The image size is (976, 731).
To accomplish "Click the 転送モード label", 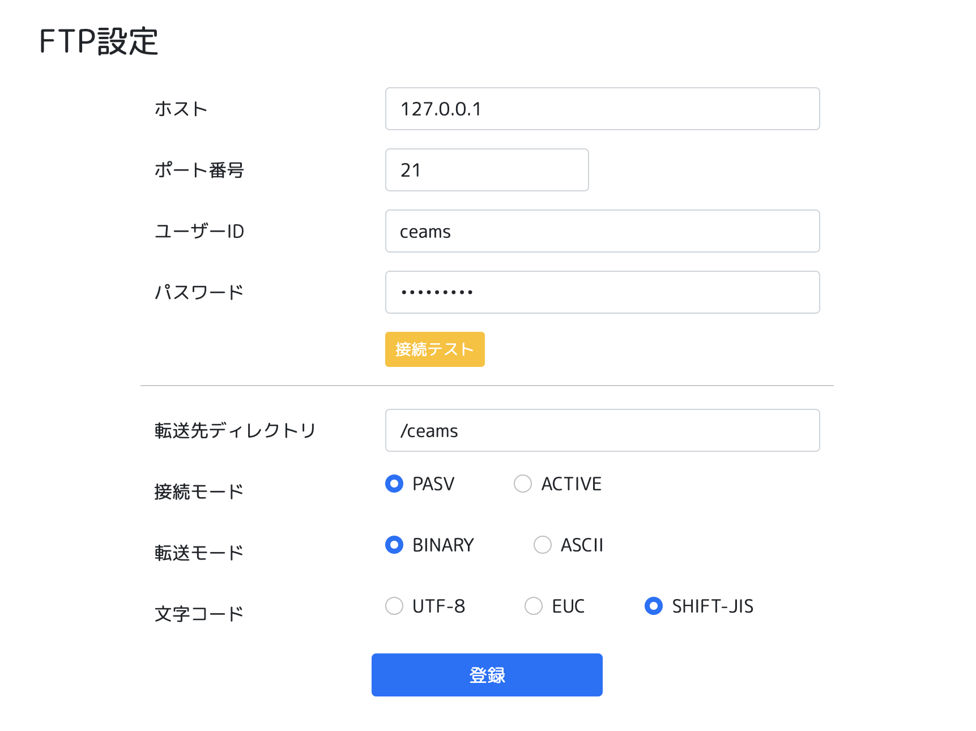I will click(199, 553).
